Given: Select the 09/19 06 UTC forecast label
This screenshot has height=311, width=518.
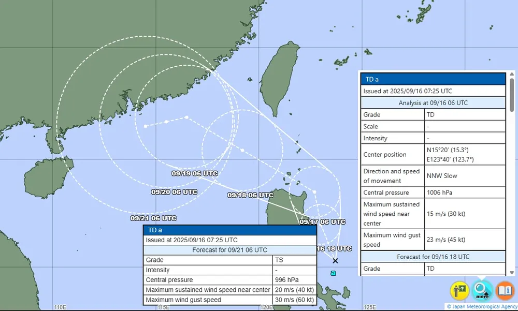Looking at the screenshot, I should point(194,173).
